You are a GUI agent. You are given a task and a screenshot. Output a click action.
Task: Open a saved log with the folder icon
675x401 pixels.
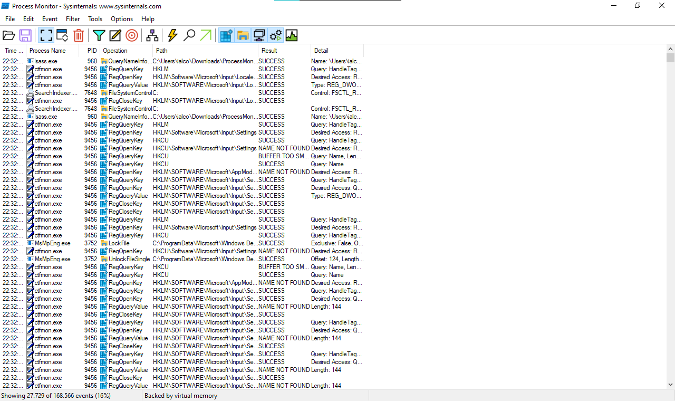[8, 35]
